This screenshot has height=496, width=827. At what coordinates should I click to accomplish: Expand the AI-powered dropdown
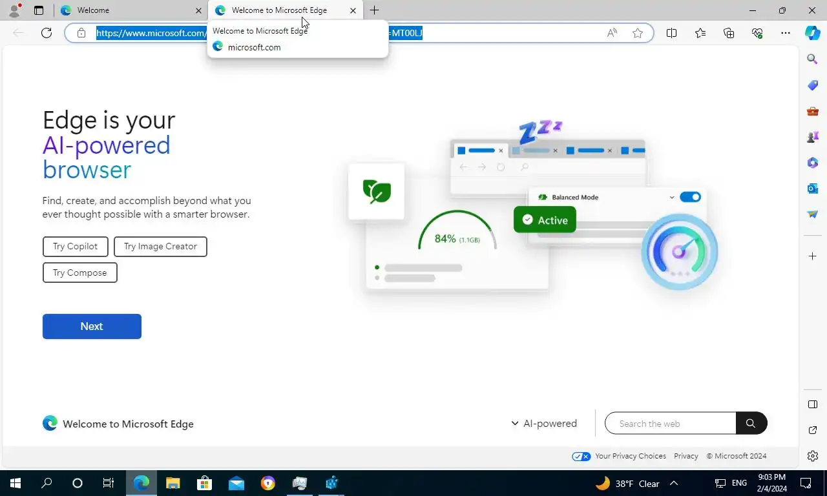tap(544, 424)
